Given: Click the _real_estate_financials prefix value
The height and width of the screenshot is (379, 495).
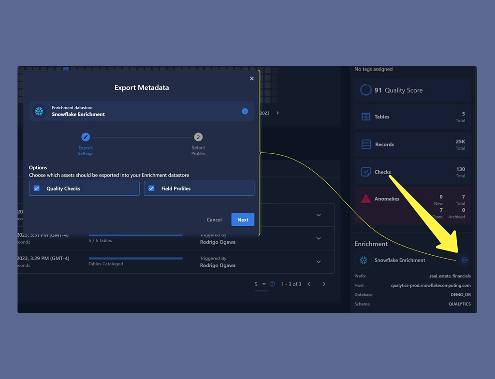Looking at the screenshot, I should [450, 276].
